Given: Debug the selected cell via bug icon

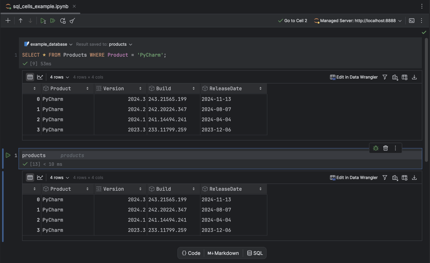Looking at the screenshot, I should click(x=376, y=148).
